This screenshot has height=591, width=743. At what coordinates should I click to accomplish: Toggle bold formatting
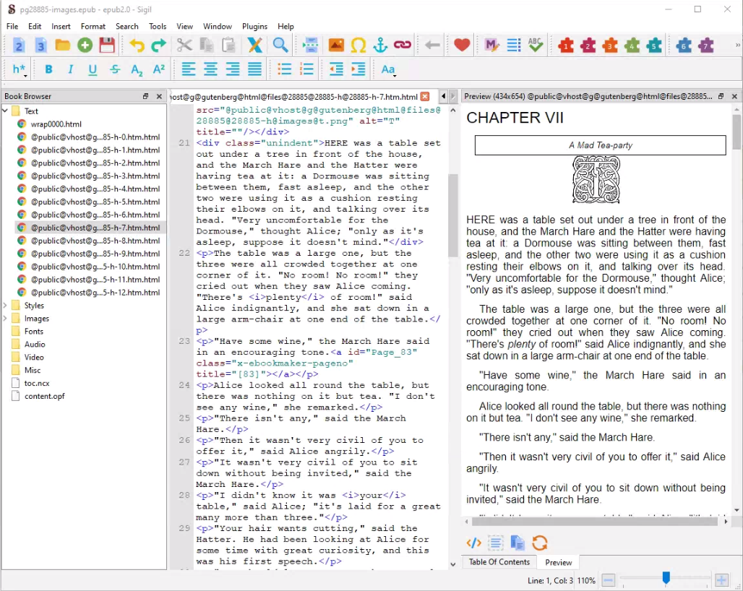point(48,69)
